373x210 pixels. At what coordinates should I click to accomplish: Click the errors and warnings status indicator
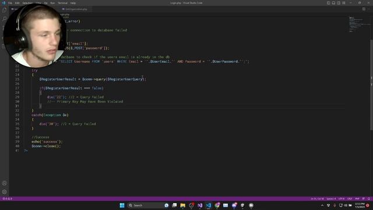point(8,198)
